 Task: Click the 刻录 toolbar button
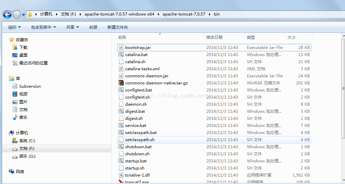click(93, 27)
